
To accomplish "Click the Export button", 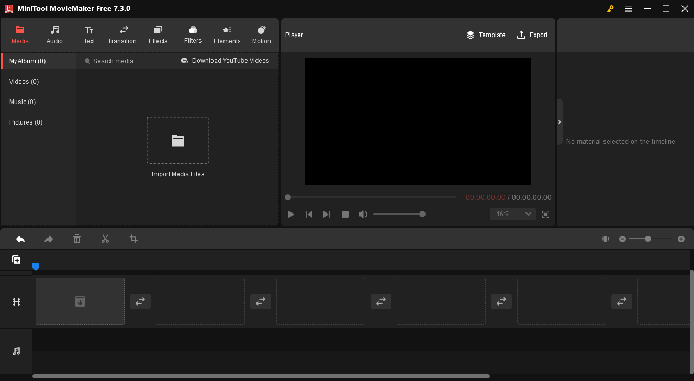I will point(532,35).
